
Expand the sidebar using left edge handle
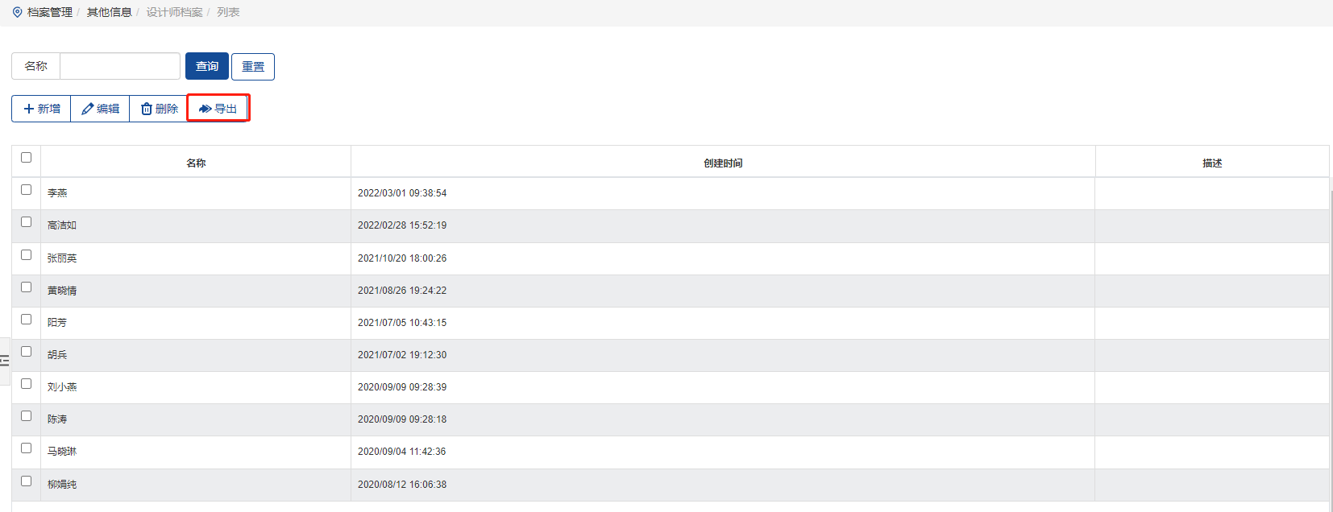tap(5, 361)
